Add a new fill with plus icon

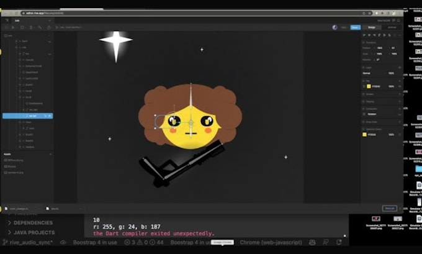point(400,81)
